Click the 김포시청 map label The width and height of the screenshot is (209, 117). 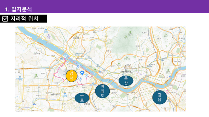(x=37, y=53)
